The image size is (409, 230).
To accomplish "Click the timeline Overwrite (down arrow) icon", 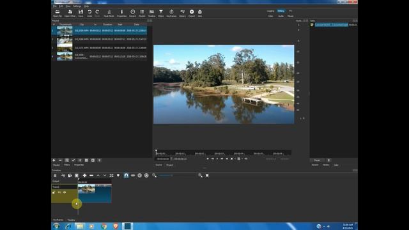I will coord(105,176).
